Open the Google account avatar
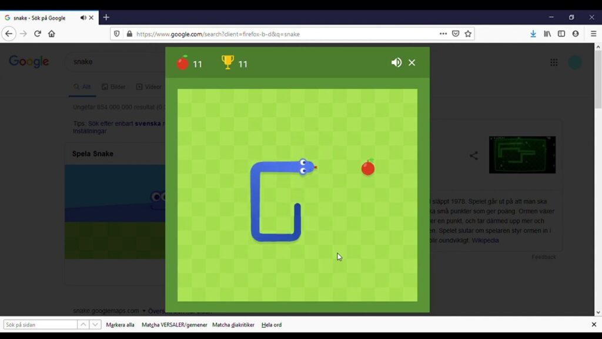The width and height of the screenshot is (602, 339). (575, 62)
